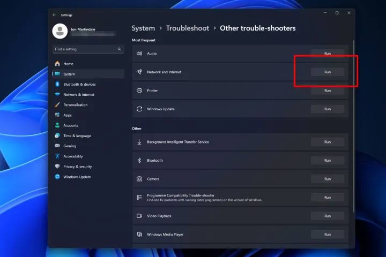The width and height of the screenshot is (386, 257).
Task: Click the Video Playback camera icon
Action: click(139, 216)
